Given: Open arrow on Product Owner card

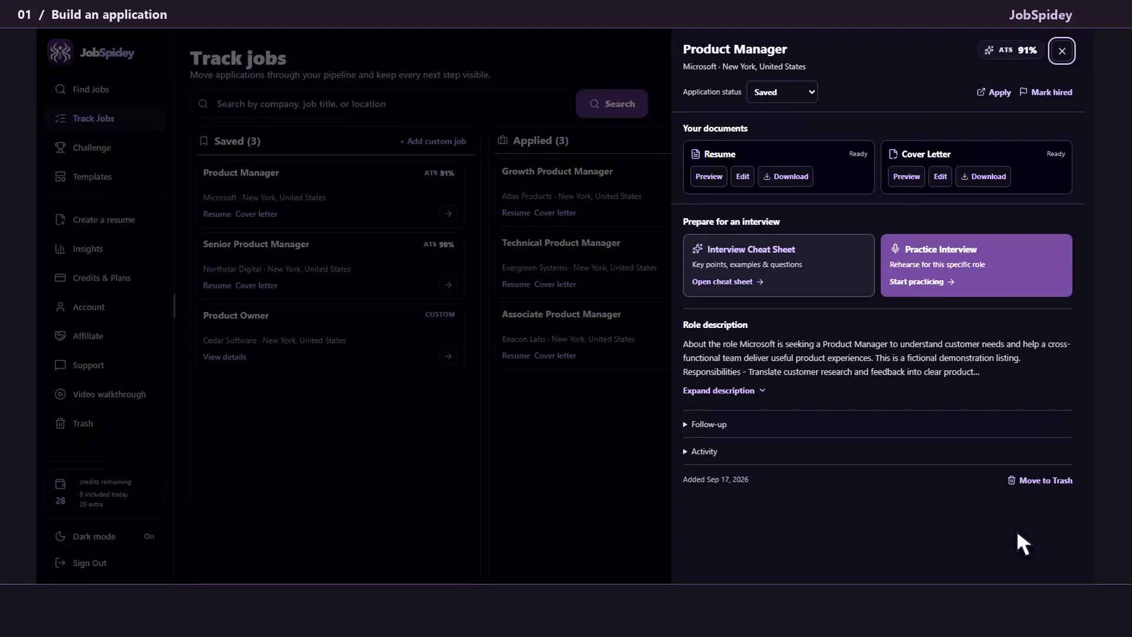Looking at the screenshot, I should click(x=448, y=356).
